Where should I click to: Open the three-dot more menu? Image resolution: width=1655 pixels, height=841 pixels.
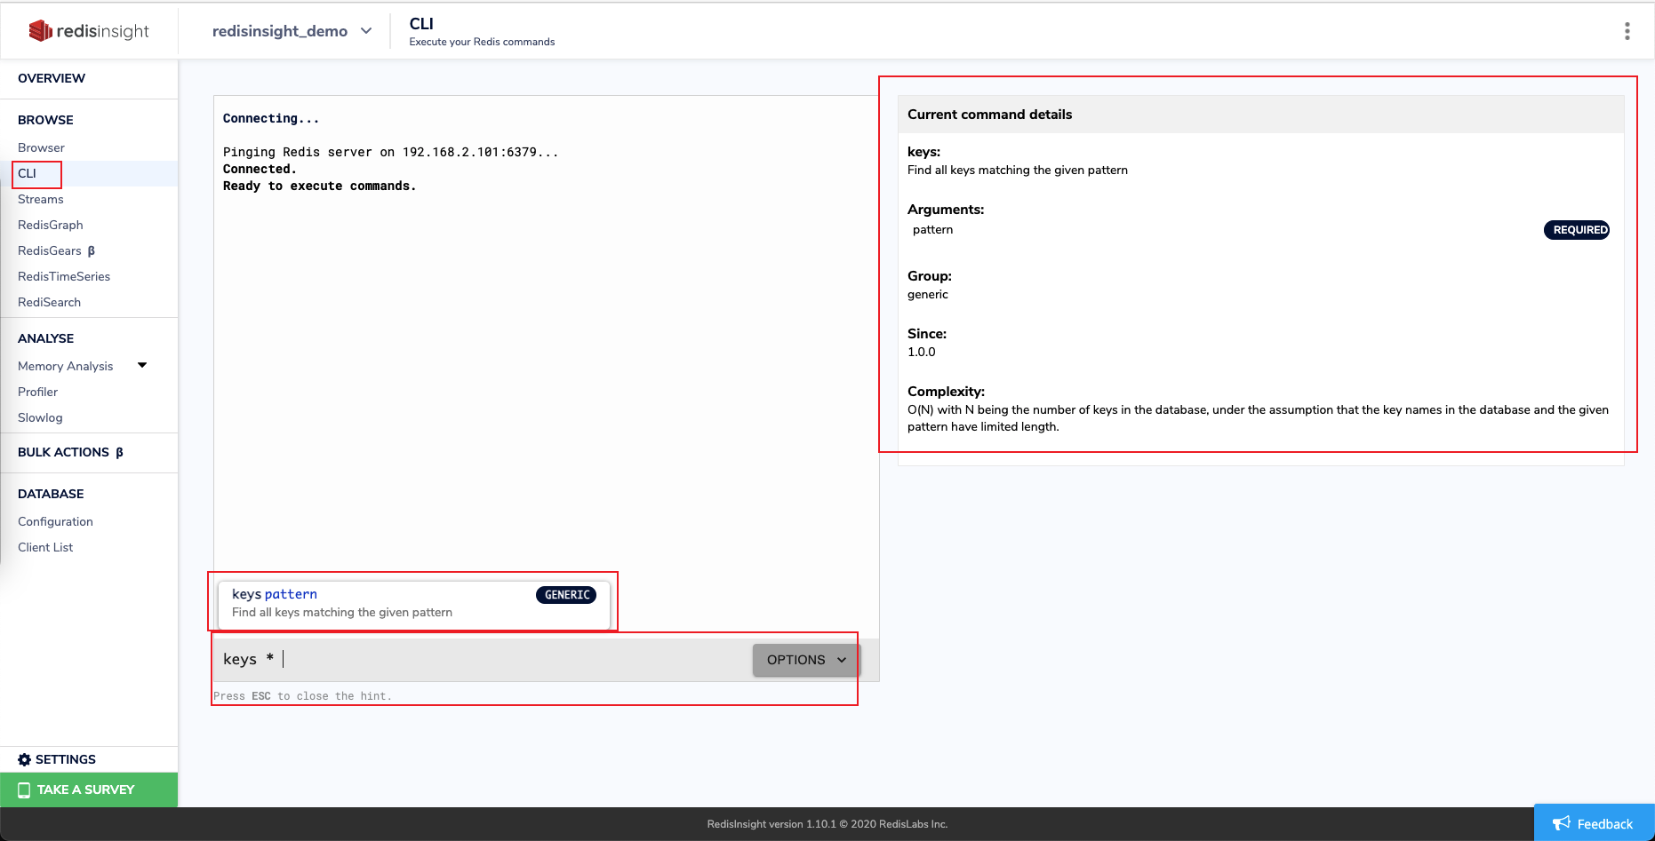1627,31
